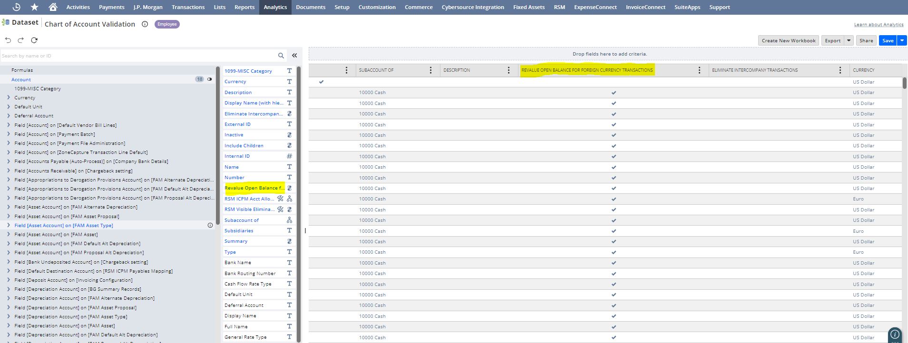908x343 pixels.
Task: Select the Include Children field
Action: tap(244, 145)
